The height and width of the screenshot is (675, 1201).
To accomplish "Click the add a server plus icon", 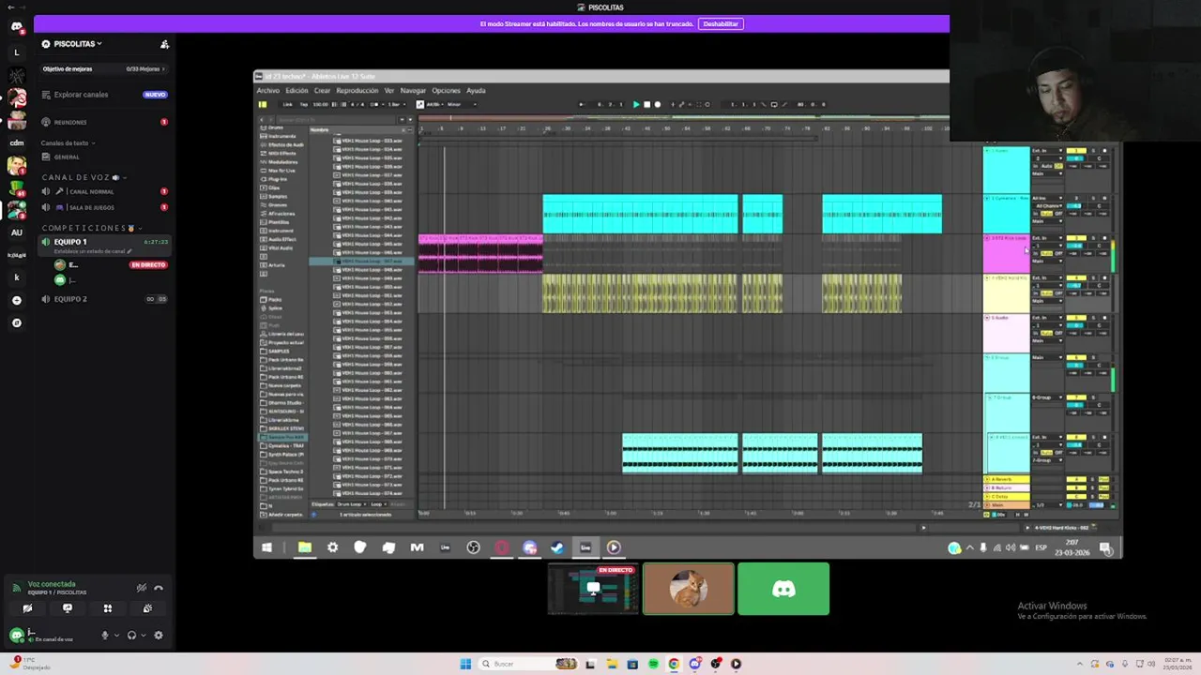I will (16, 300).
